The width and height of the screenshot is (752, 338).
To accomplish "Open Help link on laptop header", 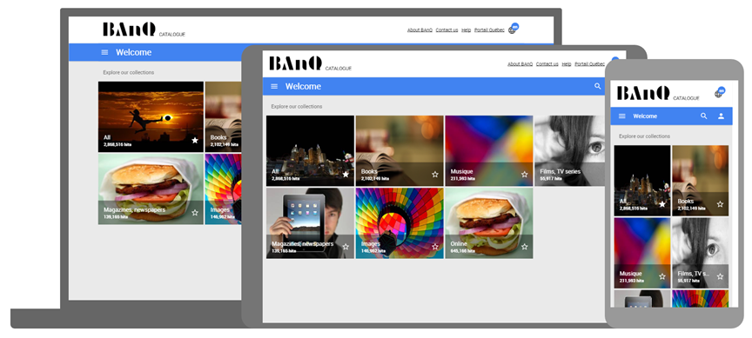I will 467,30.
